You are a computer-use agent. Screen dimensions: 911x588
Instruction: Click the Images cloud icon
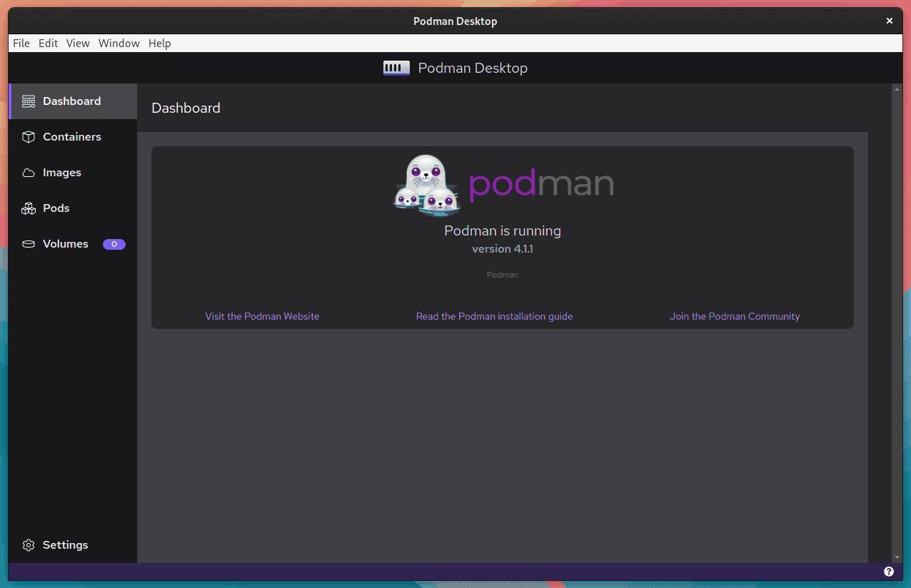[29, 172]
